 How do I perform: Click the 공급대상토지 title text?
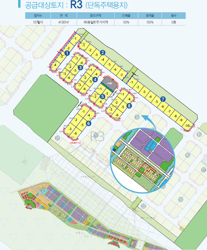click(44, 5)
